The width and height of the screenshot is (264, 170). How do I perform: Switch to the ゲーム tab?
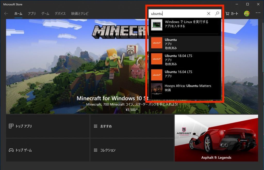(45, 14)
